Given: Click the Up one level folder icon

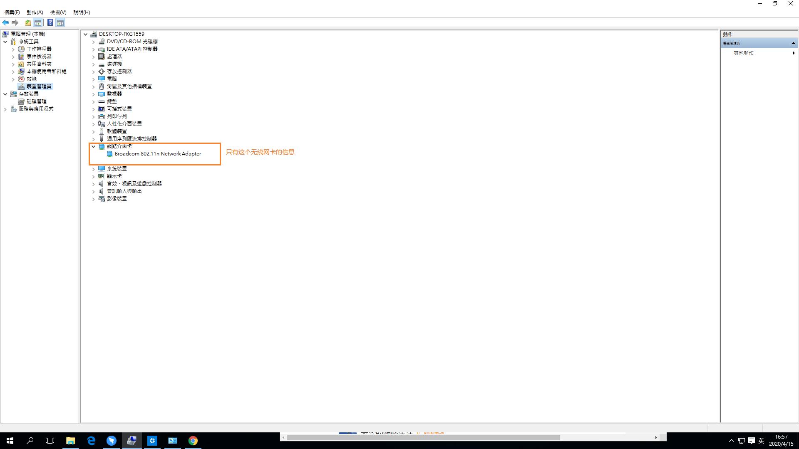Looking at the screenshot, I should pyautogui.click(x=27, y=22).
